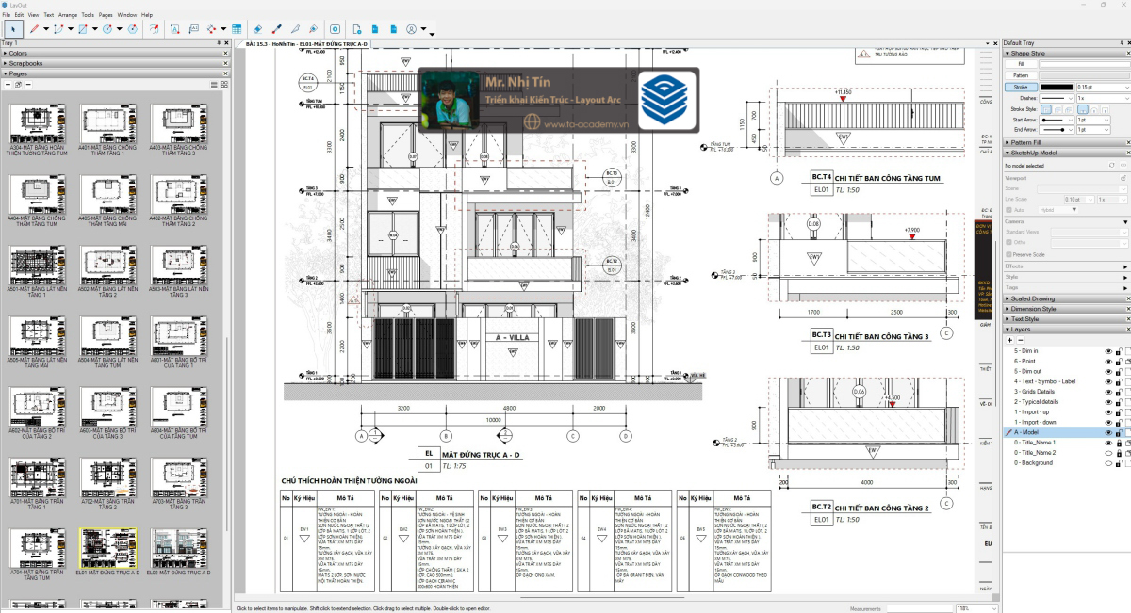Hide the 5 - Dim in layer

point(1108,351)
